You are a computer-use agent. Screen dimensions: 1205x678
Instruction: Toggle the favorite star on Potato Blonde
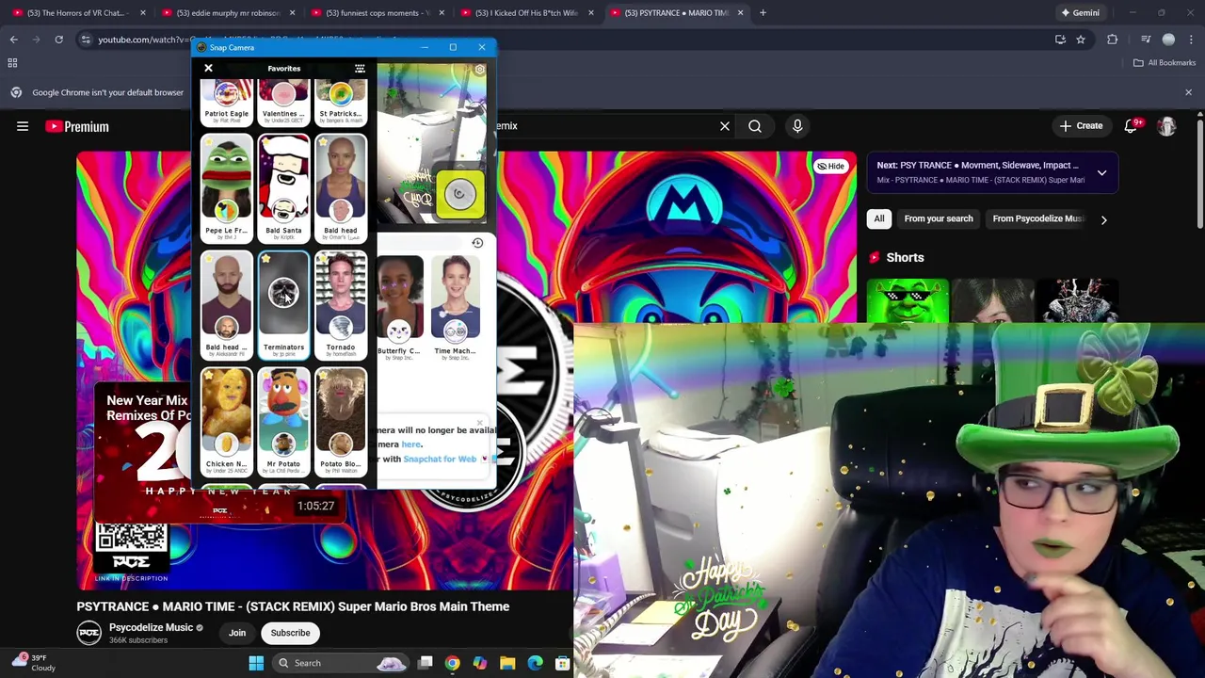click(x=323, y=377)
